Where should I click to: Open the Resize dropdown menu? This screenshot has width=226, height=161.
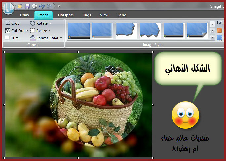pos(49,31)
